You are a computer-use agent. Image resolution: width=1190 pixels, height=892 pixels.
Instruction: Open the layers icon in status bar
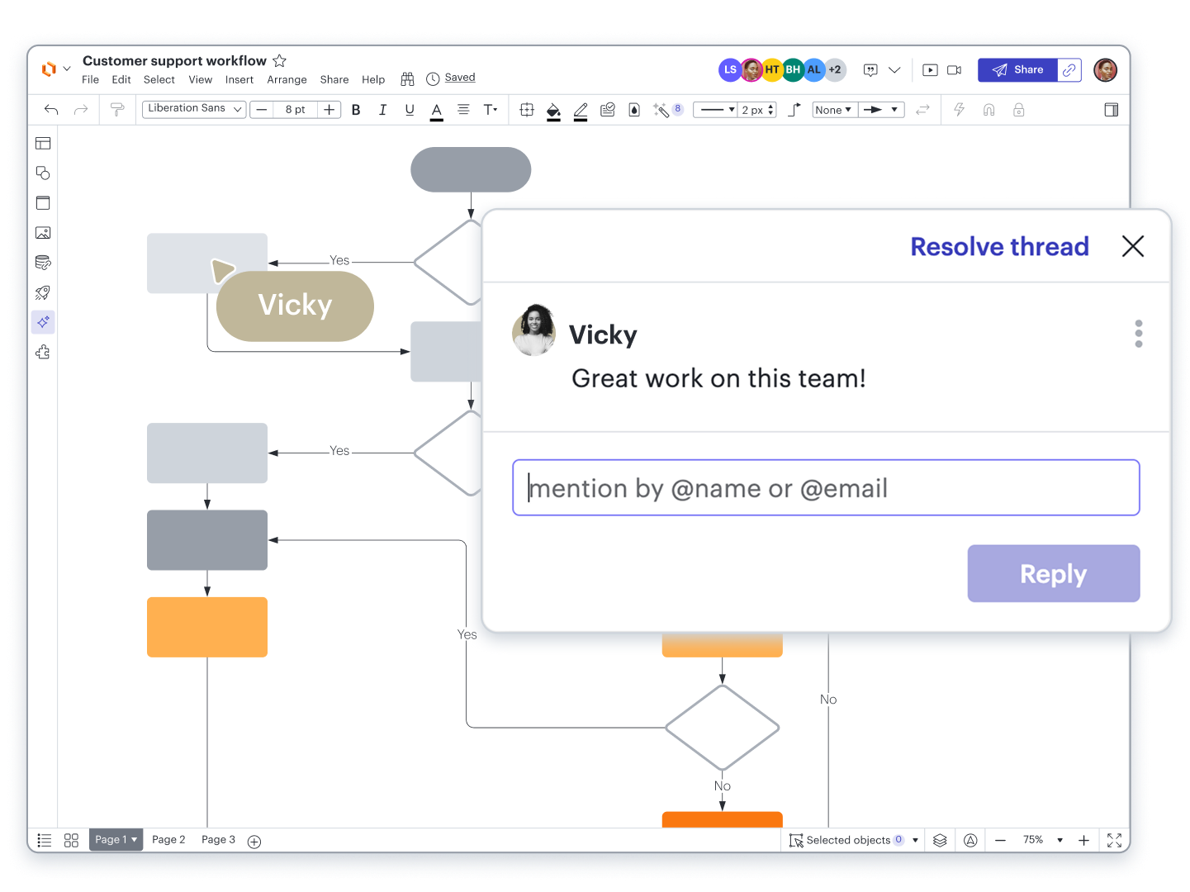pyautogui.click(x=940, y=840)
